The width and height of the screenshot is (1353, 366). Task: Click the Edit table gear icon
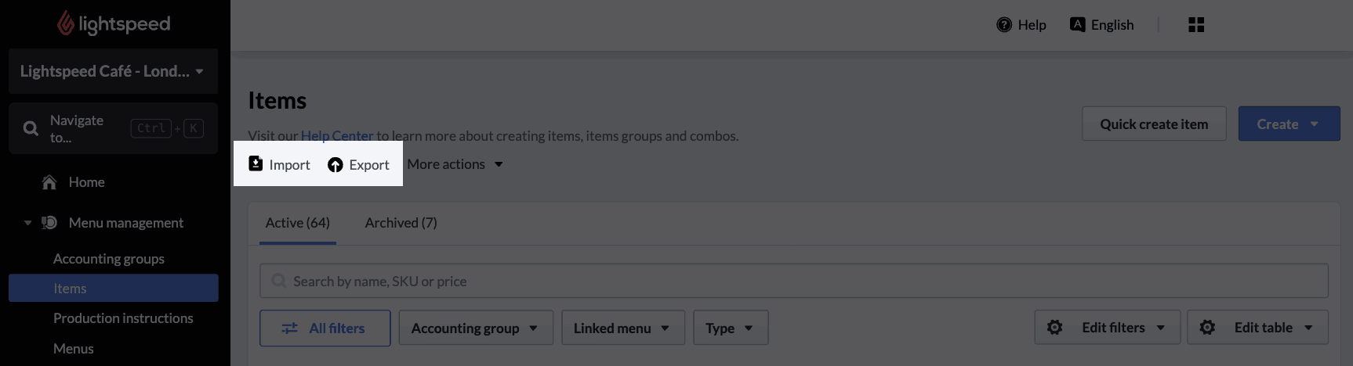point(1207,328)
